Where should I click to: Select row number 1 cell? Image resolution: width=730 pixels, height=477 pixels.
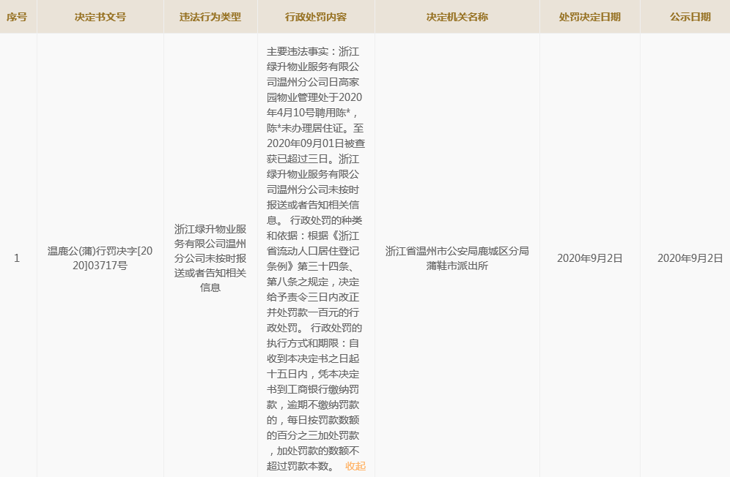[x=17, y=258]
